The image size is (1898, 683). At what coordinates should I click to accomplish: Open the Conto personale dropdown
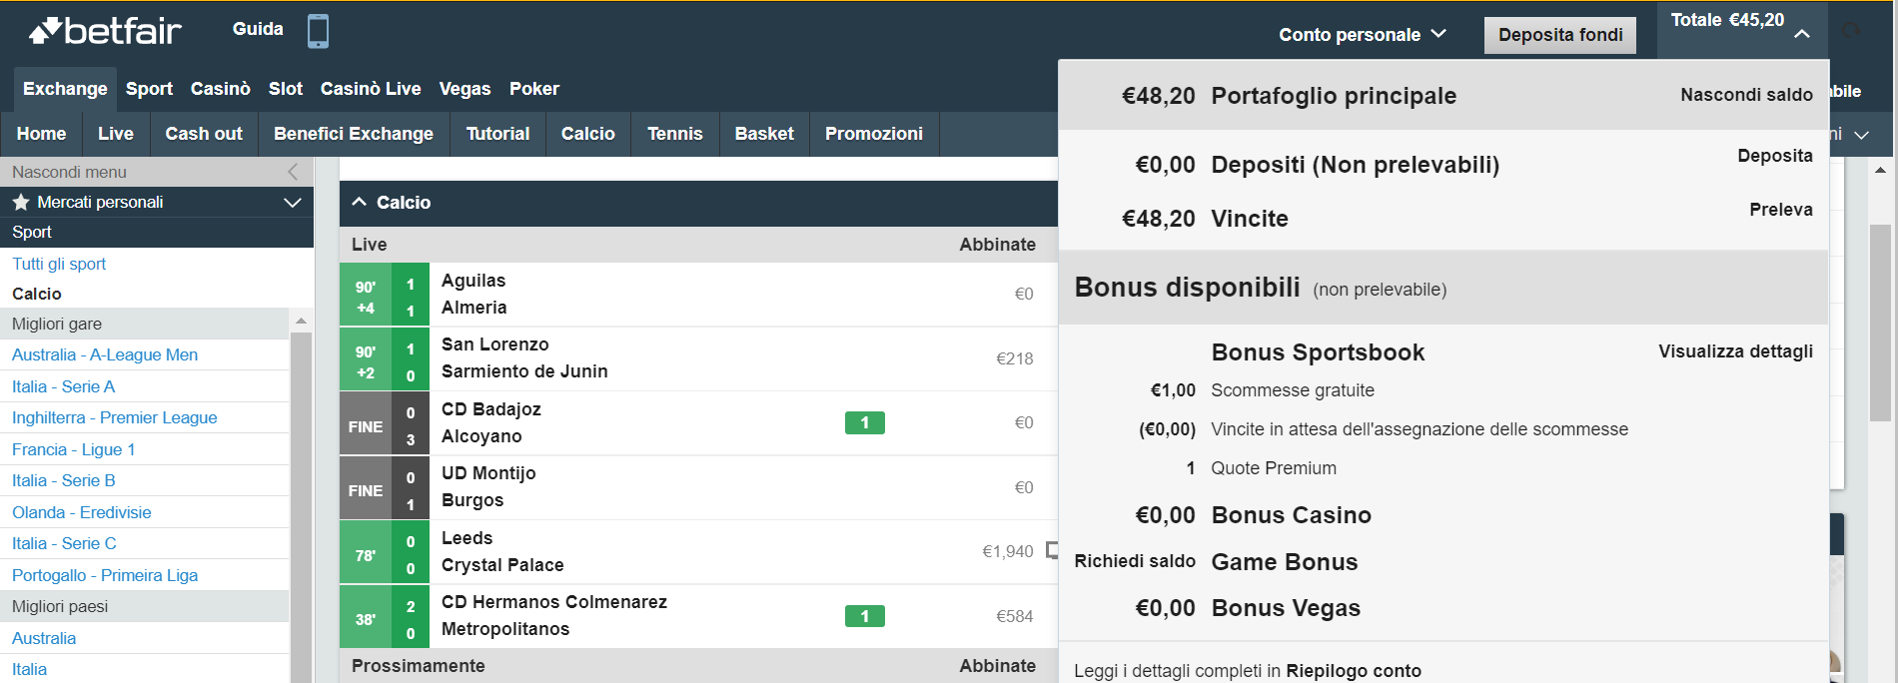coord(1363,35)
